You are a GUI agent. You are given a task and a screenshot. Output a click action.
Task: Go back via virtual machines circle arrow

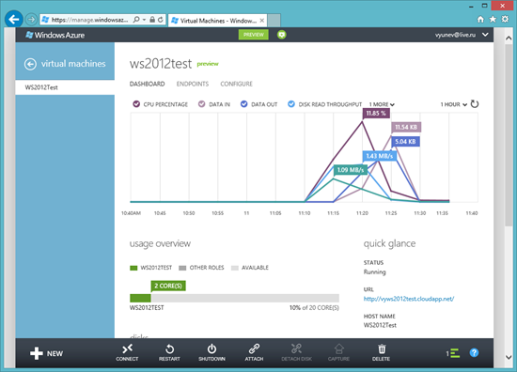coord(30,64)
